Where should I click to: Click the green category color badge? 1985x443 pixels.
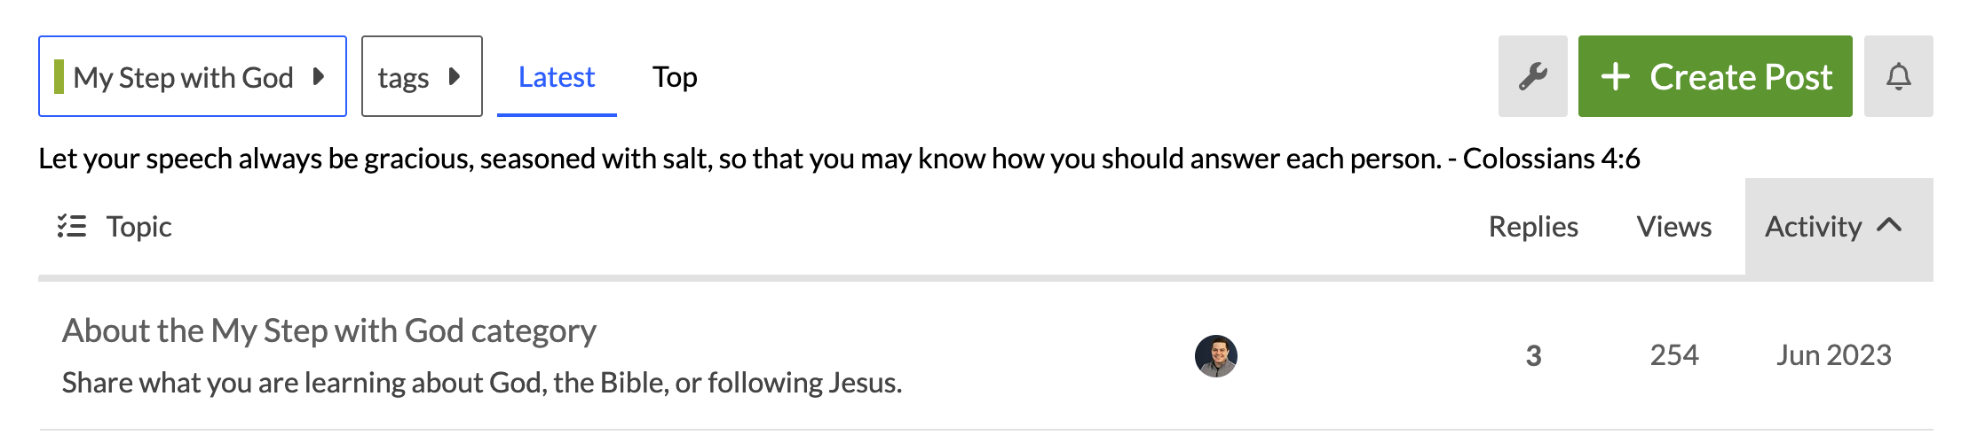coord(59,77)
